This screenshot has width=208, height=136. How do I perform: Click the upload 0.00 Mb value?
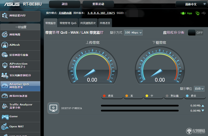click(x=196, y=106)
